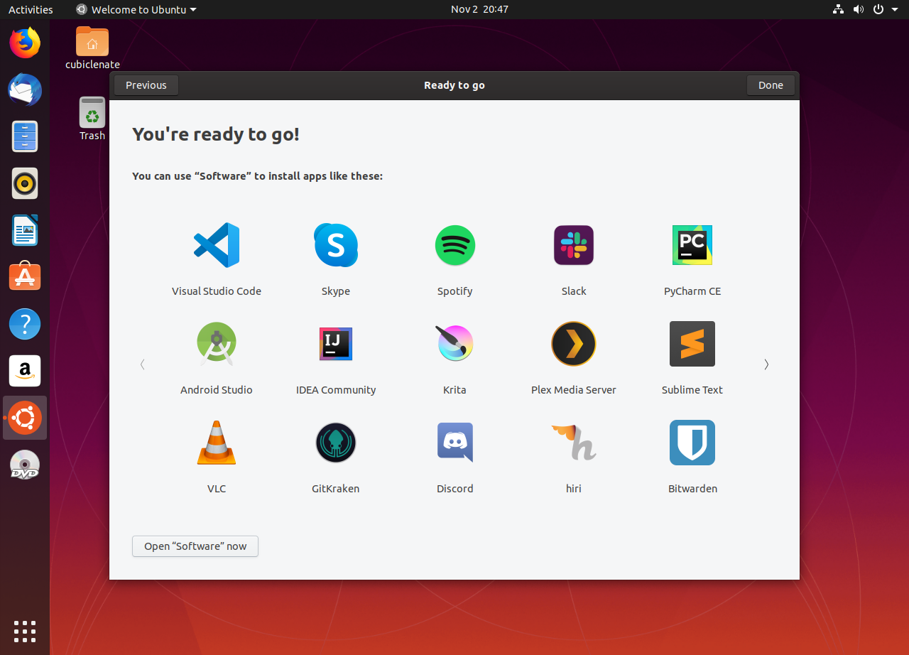Image resolution: width=909 pixels, height=655 pixels.
Task: Select the Bitwarden app icon
Action: 692,443
